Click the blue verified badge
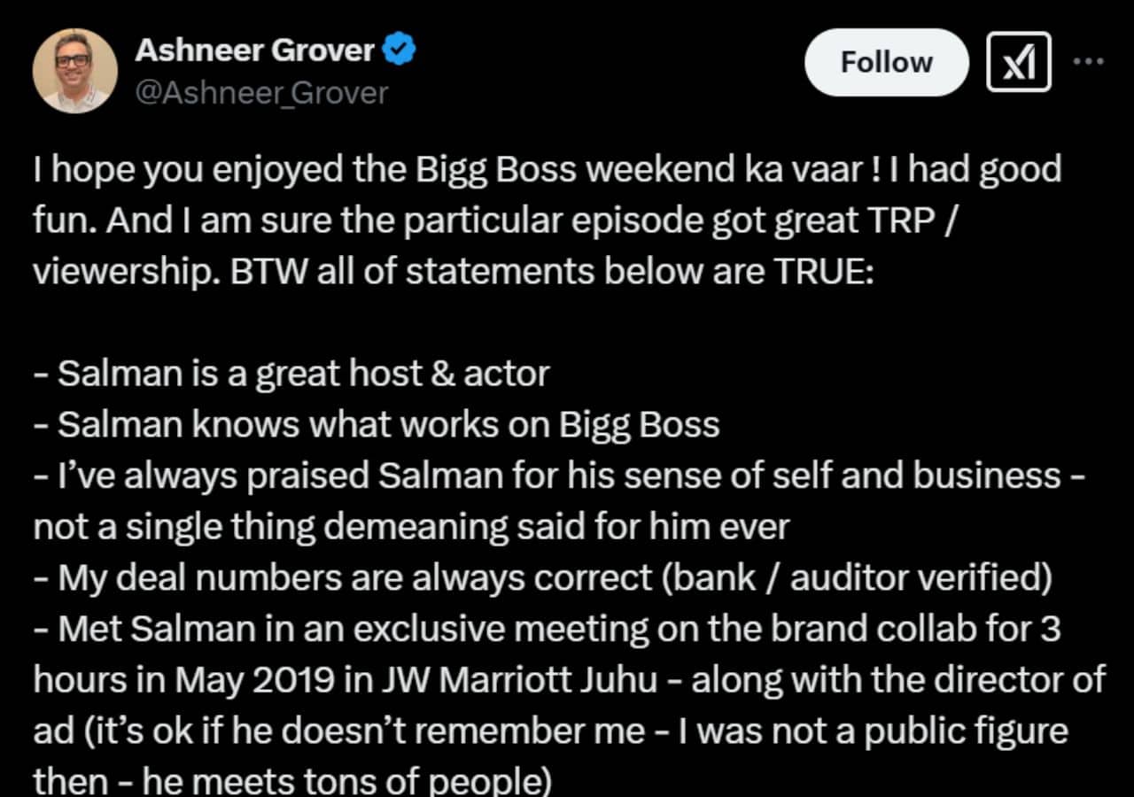This screenshot has width=1134, height=797. coord(399,51)
